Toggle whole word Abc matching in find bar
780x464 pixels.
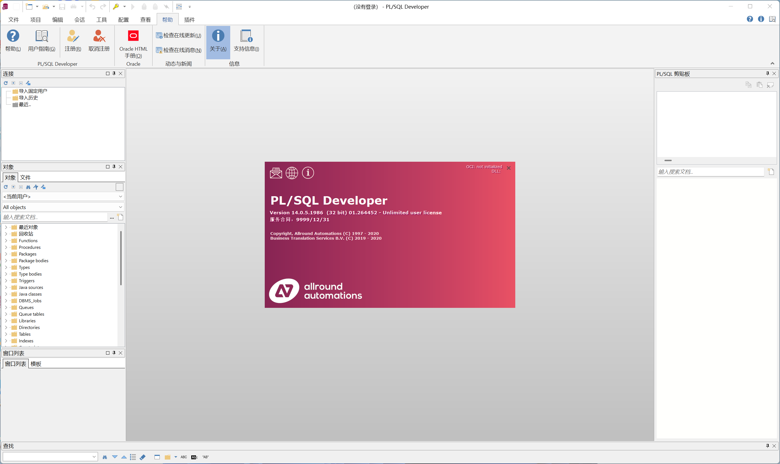click(194, 457)
